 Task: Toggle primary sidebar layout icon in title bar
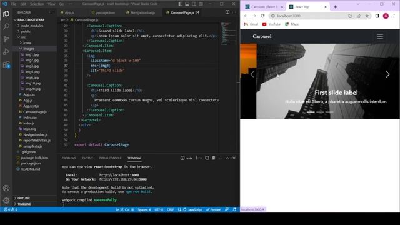click(x=181, y=4)
